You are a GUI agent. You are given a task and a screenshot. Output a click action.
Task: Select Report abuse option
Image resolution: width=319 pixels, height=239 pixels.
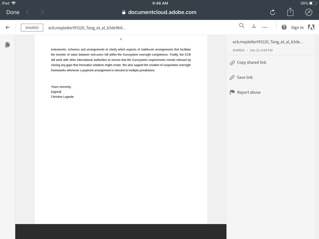(249, 92)
